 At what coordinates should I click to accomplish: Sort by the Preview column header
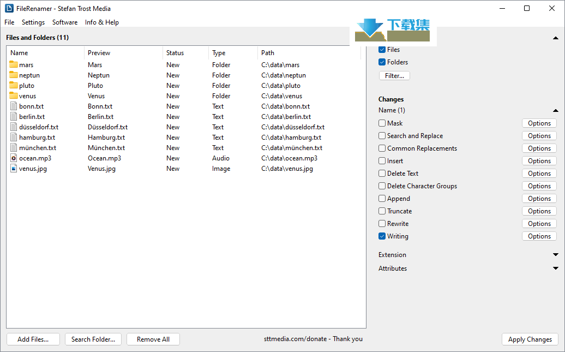tap(124, 52)
